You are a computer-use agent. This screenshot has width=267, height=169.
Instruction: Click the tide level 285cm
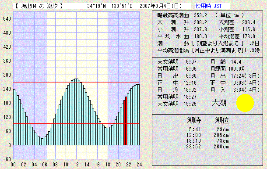tap(221, 135)
